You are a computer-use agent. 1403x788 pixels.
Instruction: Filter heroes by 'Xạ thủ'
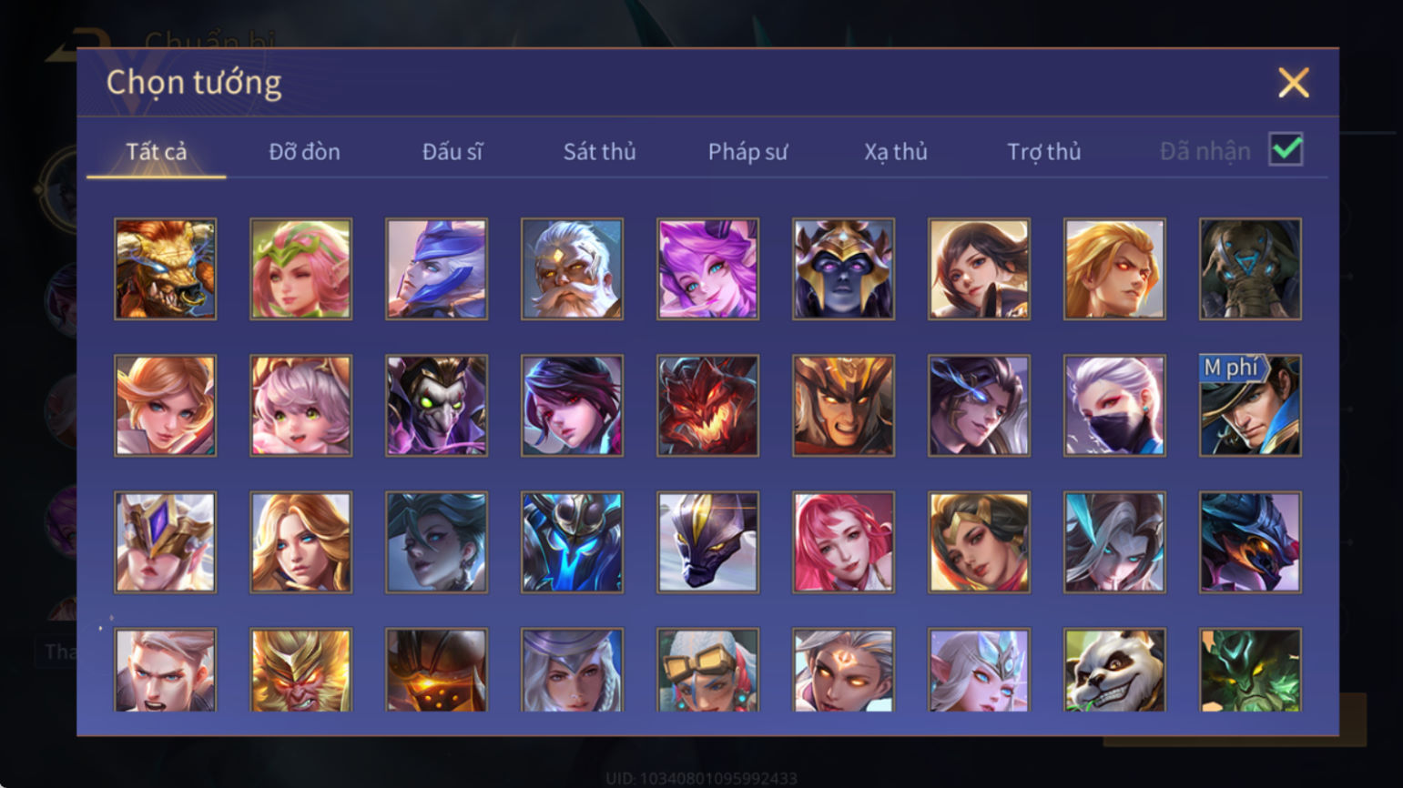point(896,151)
